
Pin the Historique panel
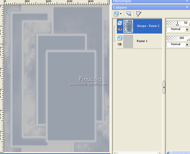(187, 1)
